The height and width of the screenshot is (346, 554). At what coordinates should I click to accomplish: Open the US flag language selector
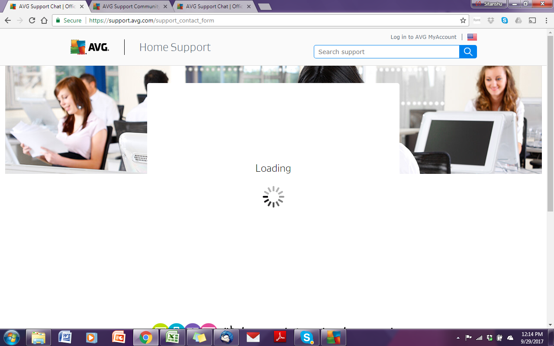click(x=472, y=37)
